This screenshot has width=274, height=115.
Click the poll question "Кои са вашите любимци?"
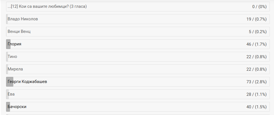click(47, 6)
